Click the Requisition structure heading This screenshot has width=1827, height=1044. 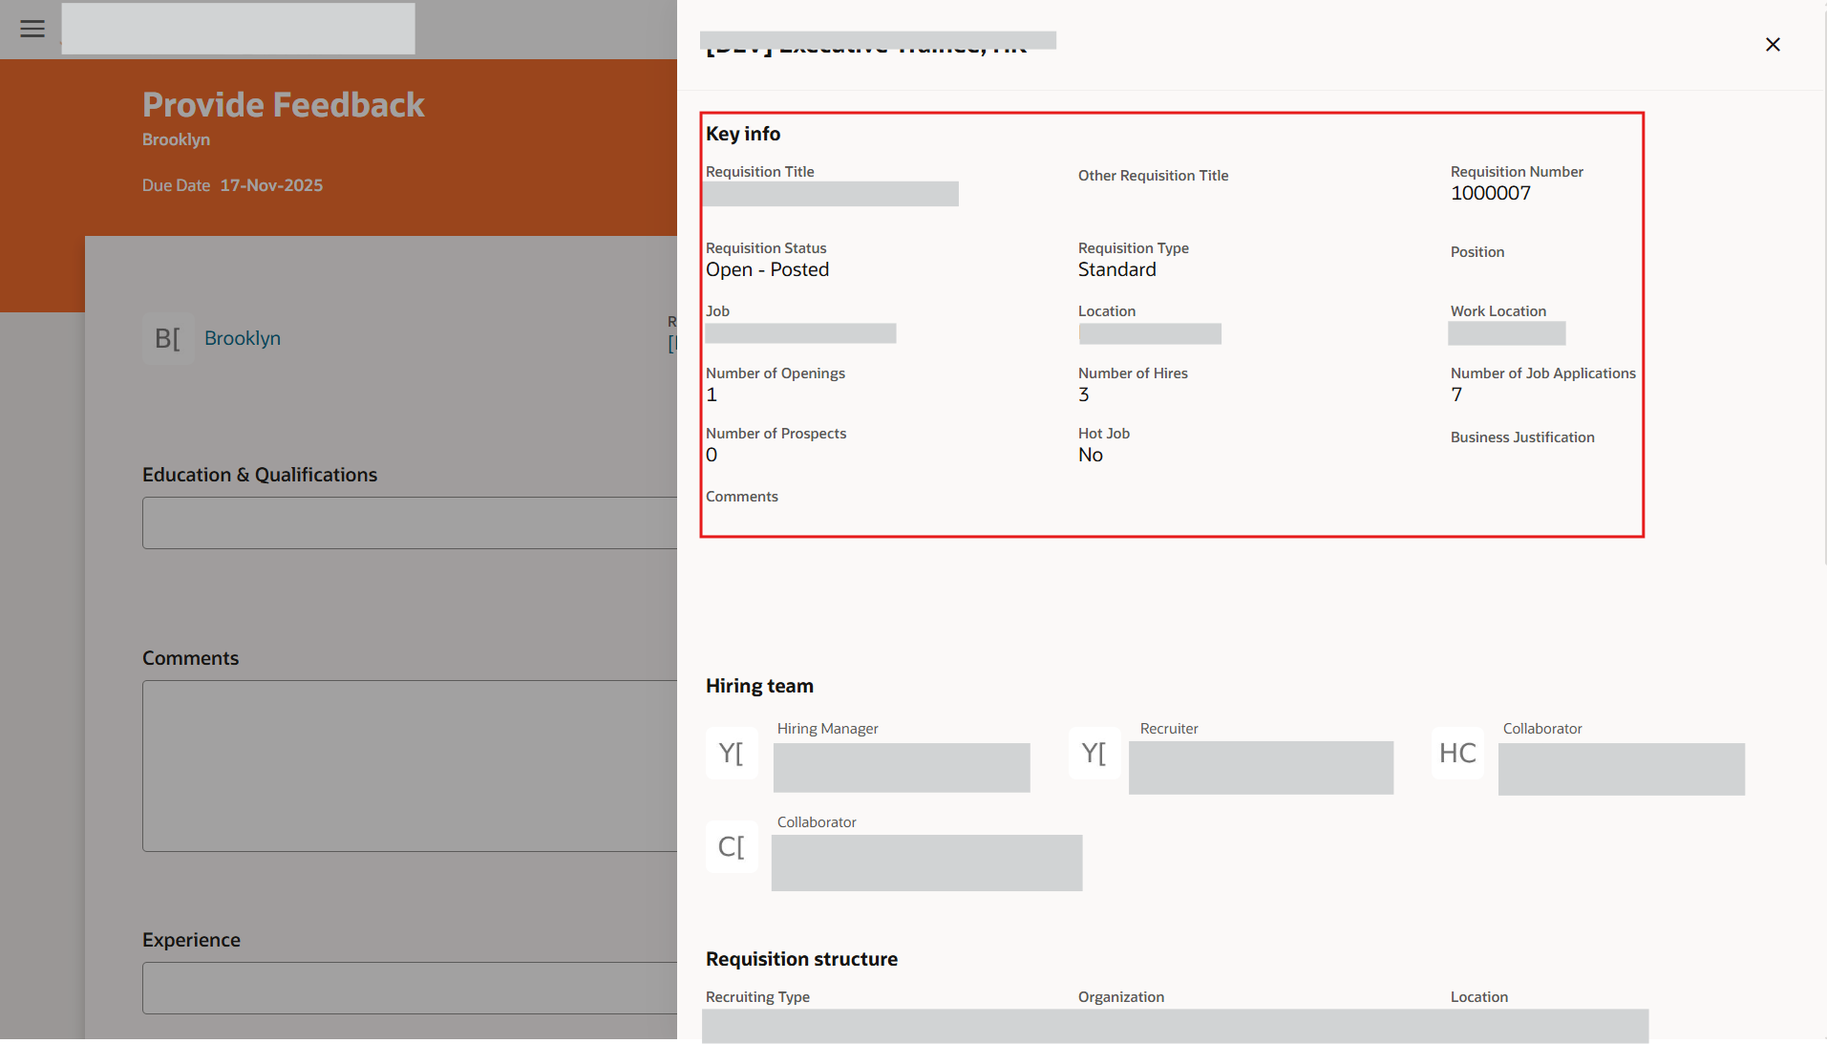(801, 959)
